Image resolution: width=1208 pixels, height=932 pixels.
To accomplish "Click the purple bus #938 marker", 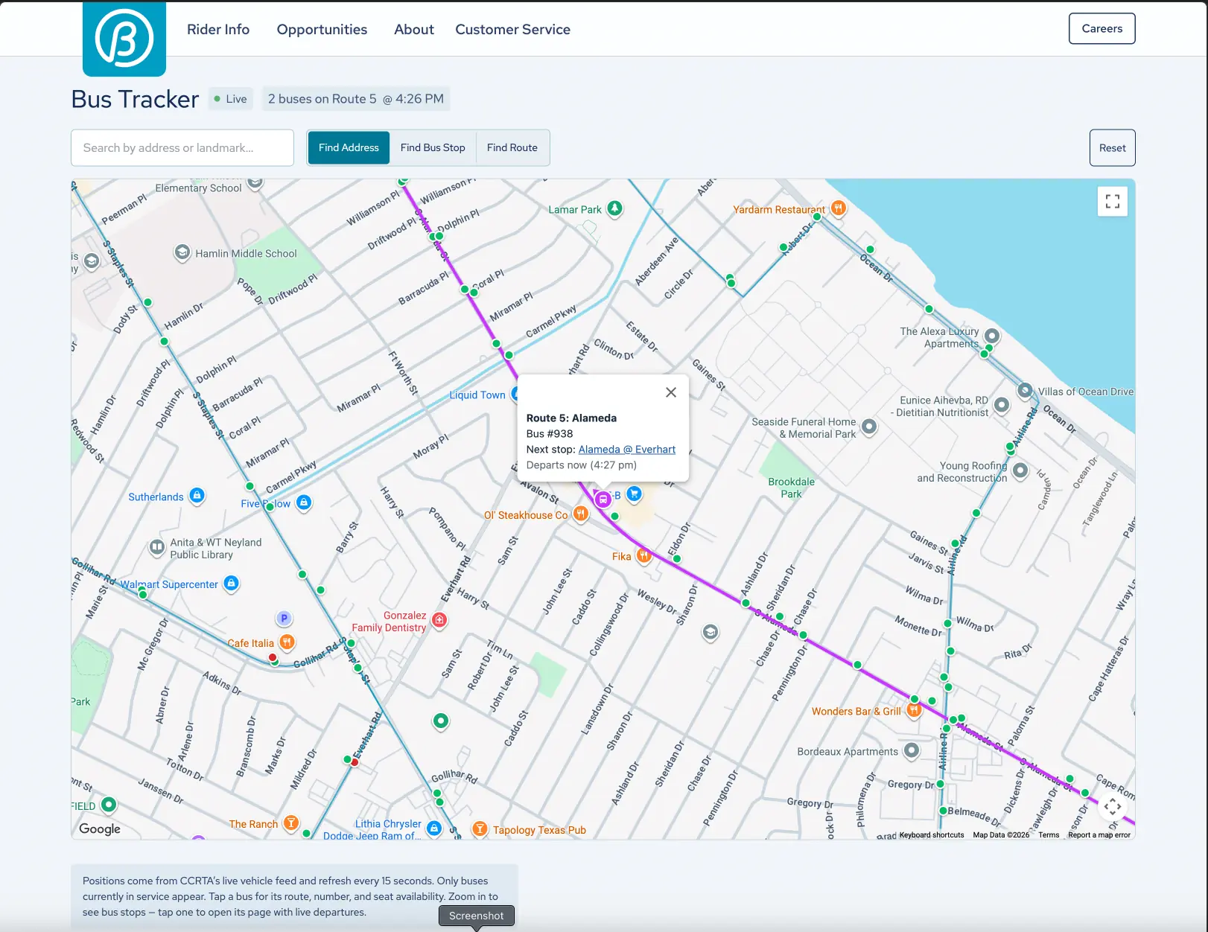I will tap(603, 499).
